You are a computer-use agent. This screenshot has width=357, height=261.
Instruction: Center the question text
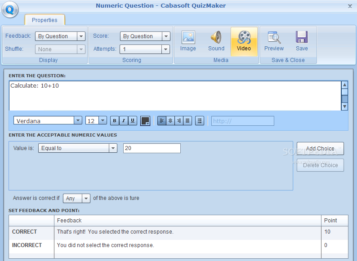[x=170, y=120]
